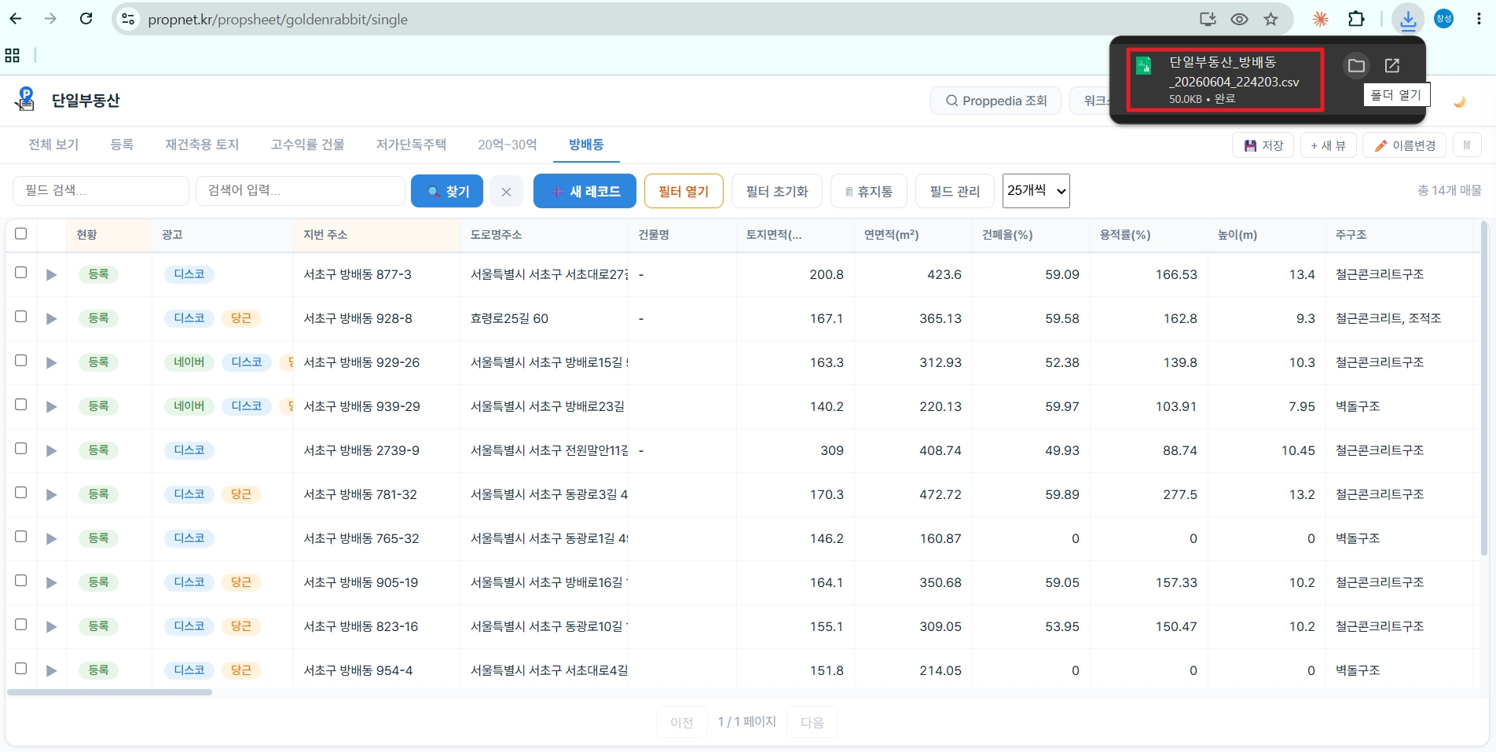This screenshot has height=752, width=1496.
Task: Create a view with + 새 뷰
Action: point(1328,145)
